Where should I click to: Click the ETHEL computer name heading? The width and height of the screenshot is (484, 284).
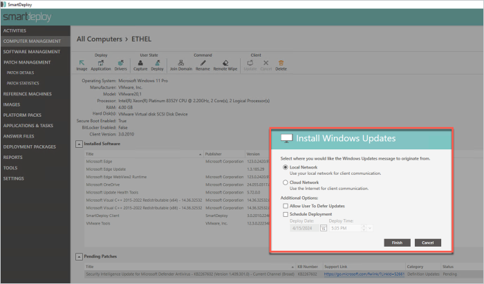click(141, 39)
